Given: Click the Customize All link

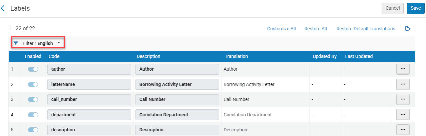Looking at the screenshot, I should (x=281, y=29).
